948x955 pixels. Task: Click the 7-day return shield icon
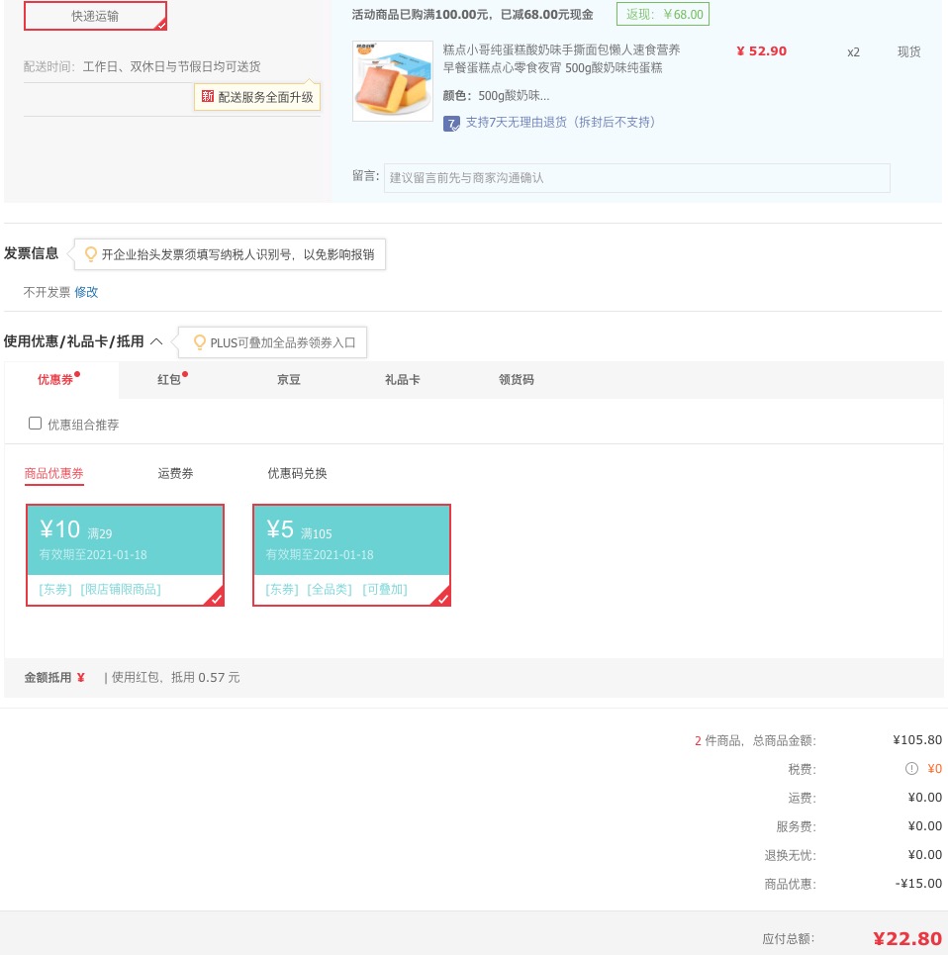tap(451, 124)
